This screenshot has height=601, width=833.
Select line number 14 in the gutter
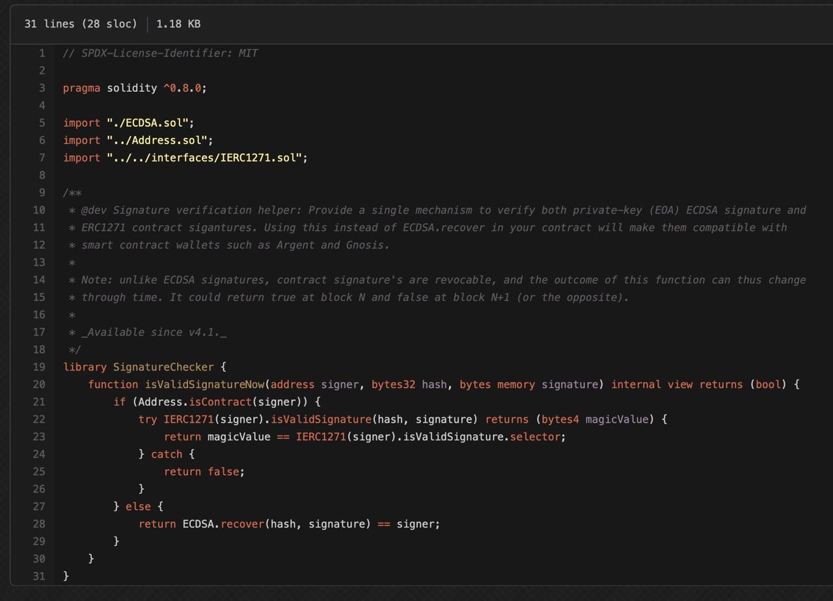(x=39, y=280)
